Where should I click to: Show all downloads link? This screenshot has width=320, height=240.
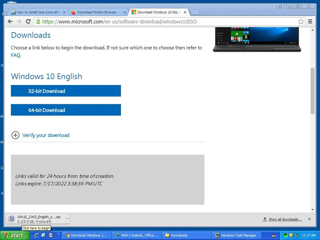click(x=285, y=219)
